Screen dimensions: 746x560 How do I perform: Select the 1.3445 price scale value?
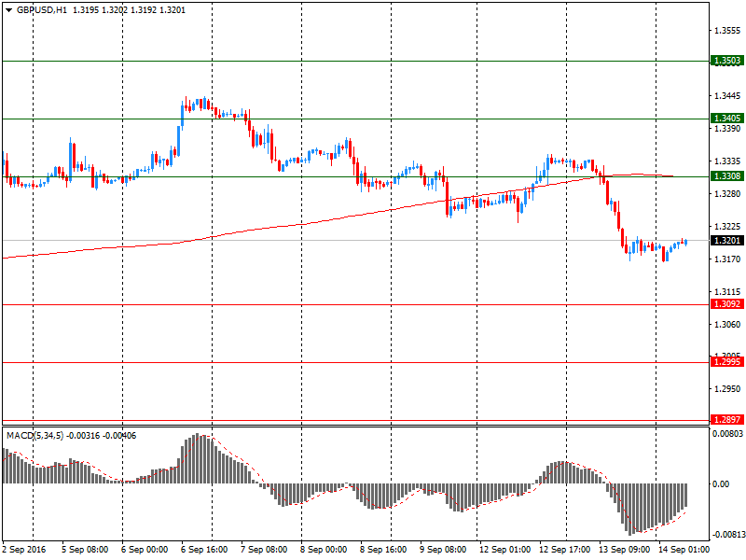(x=727, y=96)
